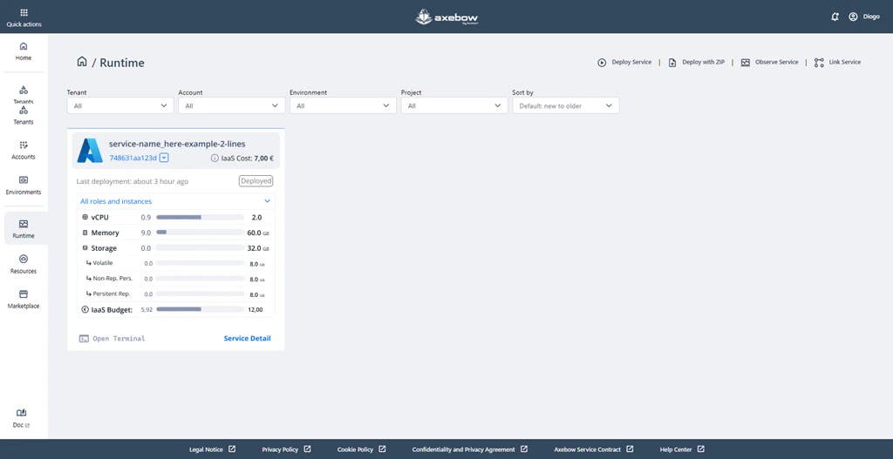
Task: Collapse All roles and instances section
Action: coord(267,201)
